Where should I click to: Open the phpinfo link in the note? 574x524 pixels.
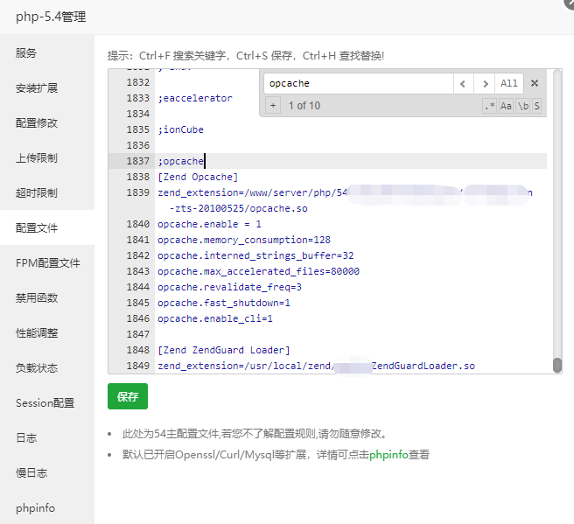388,455
